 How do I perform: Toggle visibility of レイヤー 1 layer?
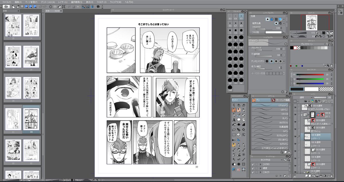tap(295, 137)
